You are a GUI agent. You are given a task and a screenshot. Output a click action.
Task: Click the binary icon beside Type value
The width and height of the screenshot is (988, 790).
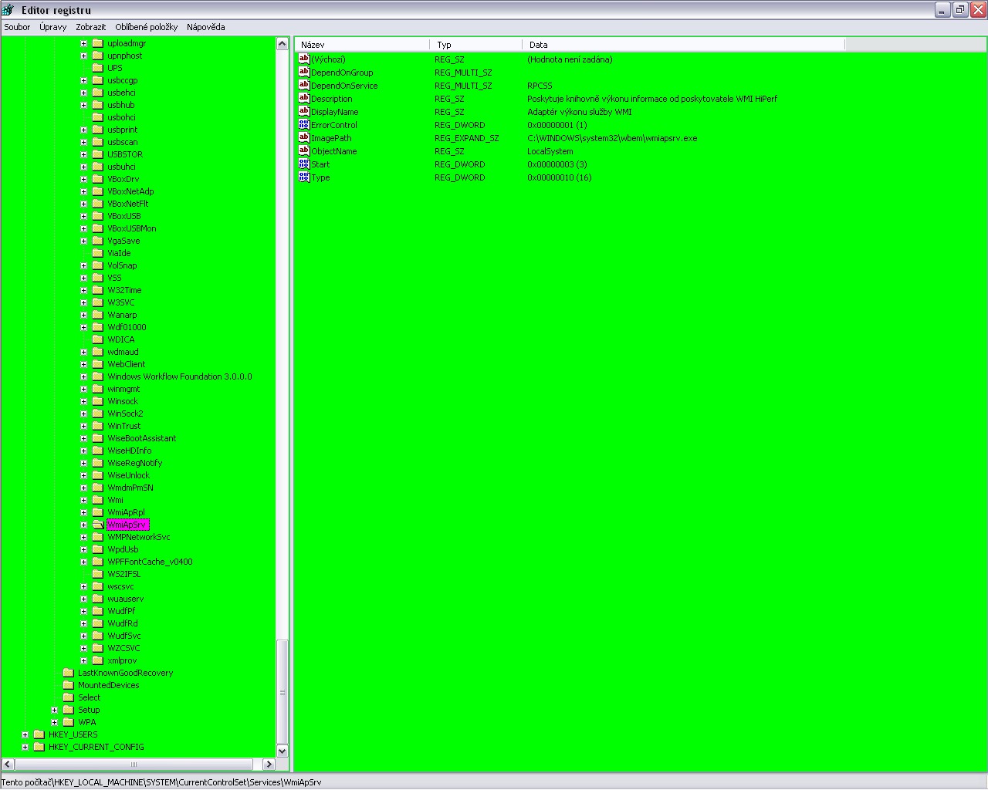(x=304, y=177)
